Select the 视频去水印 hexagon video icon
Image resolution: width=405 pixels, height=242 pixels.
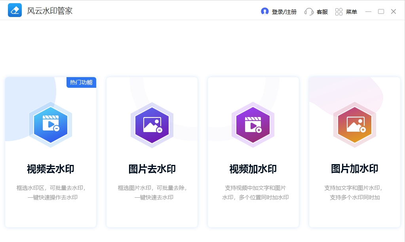(51, 125)
